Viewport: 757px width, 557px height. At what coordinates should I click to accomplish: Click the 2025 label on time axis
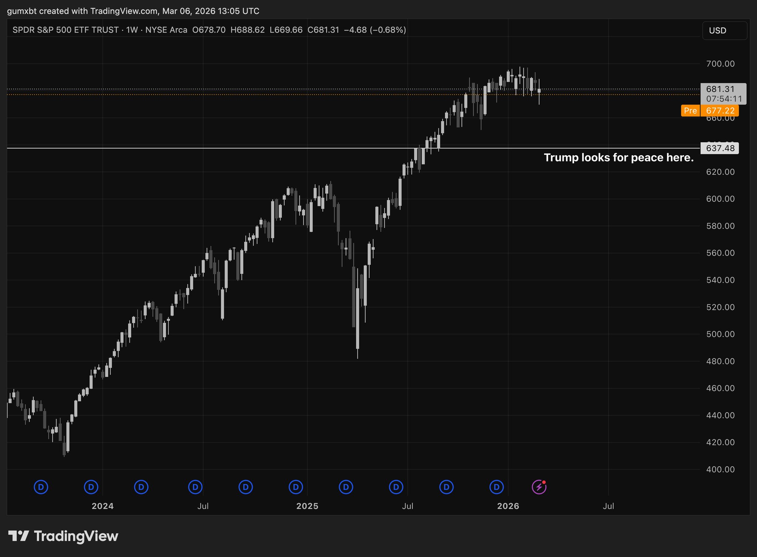307,506
